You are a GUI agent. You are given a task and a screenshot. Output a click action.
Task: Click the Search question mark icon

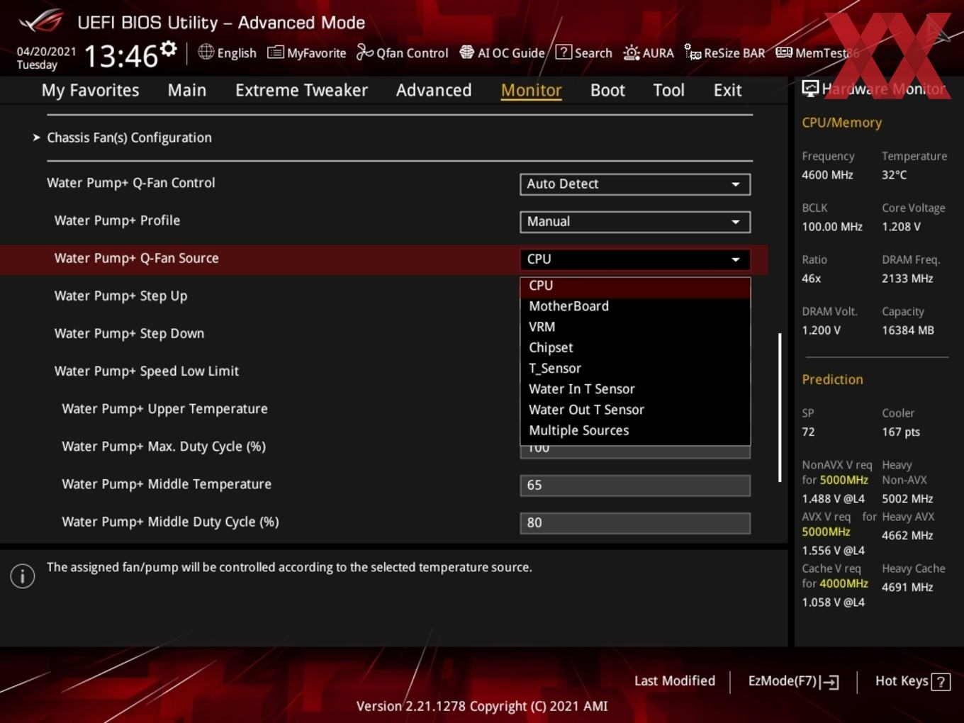point(564,52)
